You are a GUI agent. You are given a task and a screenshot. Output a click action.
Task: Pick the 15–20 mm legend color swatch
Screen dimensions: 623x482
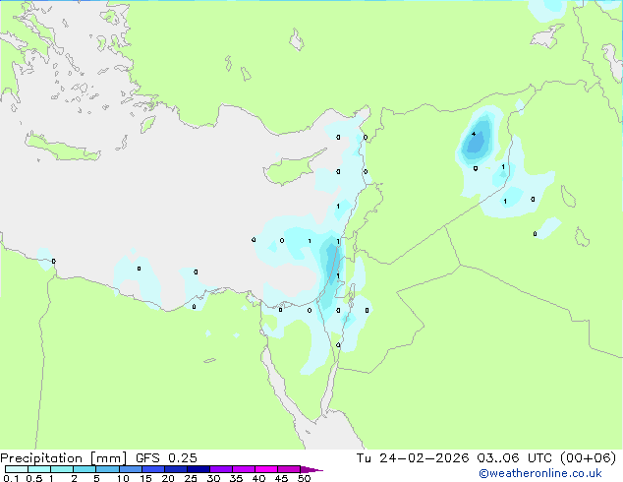pos(153,469)
